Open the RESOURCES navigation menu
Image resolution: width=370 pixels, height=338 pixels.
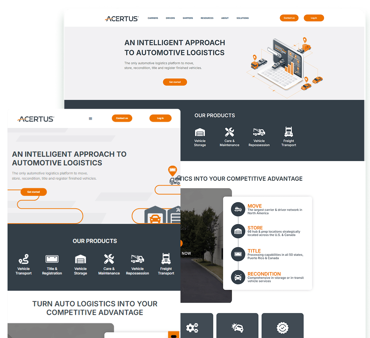(x=207, y=18)
